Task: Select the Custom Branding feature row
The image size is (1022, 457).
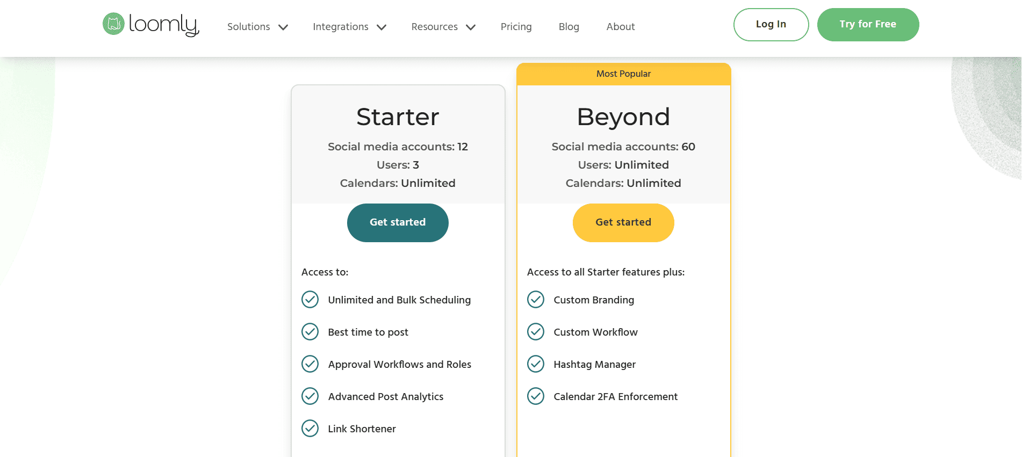Action: coord(593,300)
